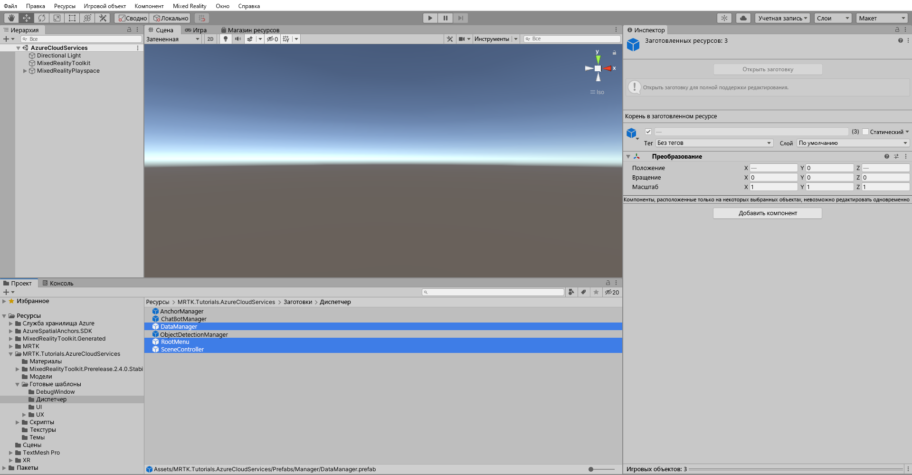The image size is (912, 475).
Task: Click the Play button
Action: coord(430,18)
